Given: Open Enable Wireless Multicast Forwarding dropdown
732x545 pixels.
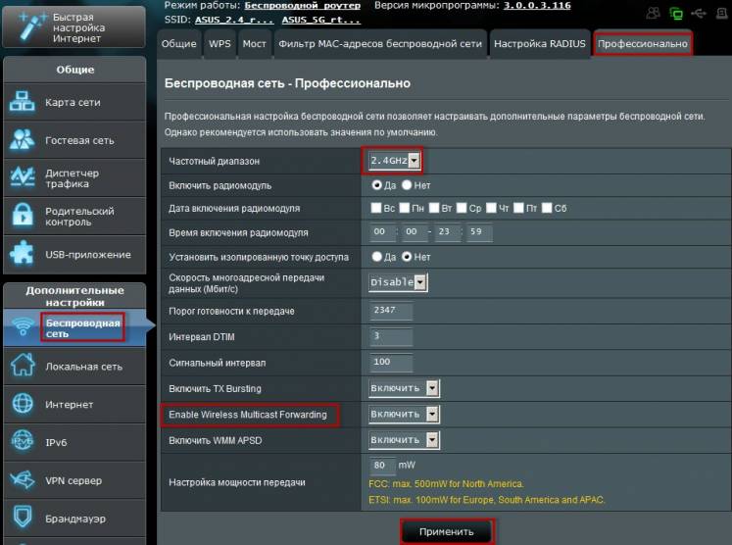Looking at the screenshot, I should pos(404,415).
